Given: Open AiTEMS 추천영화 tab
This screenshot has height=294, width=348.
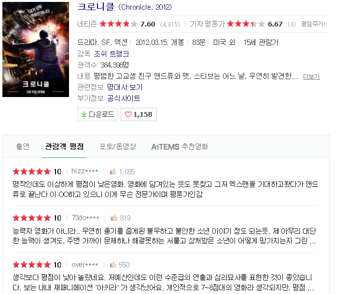Looking at the screenshot, I should [x=180, y=147].
